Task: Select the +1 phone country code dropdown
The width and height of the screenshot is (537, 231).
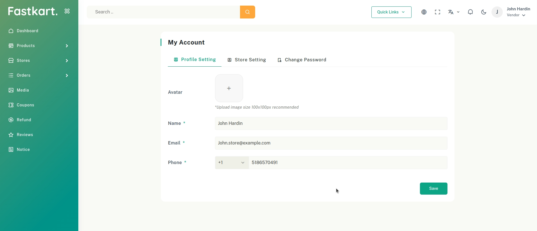Action: coord(232,163)
